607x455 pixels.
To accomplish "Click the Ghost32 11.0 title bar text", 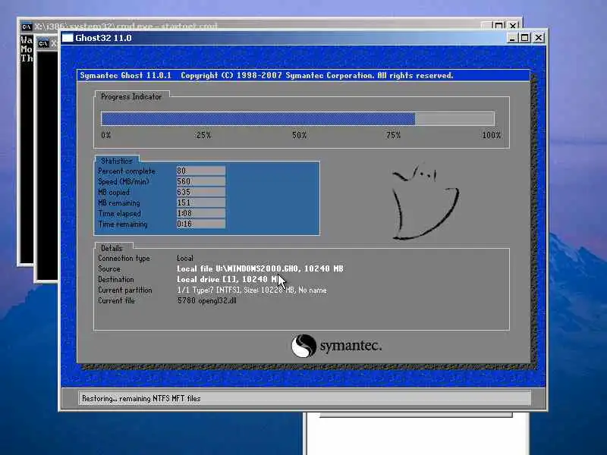I will click(x=103, y=38).
